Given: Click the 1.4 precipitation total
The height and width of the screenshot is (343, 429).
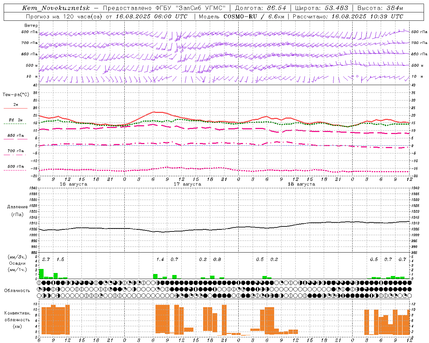Looking at the screenshot, I should point(160,260).
